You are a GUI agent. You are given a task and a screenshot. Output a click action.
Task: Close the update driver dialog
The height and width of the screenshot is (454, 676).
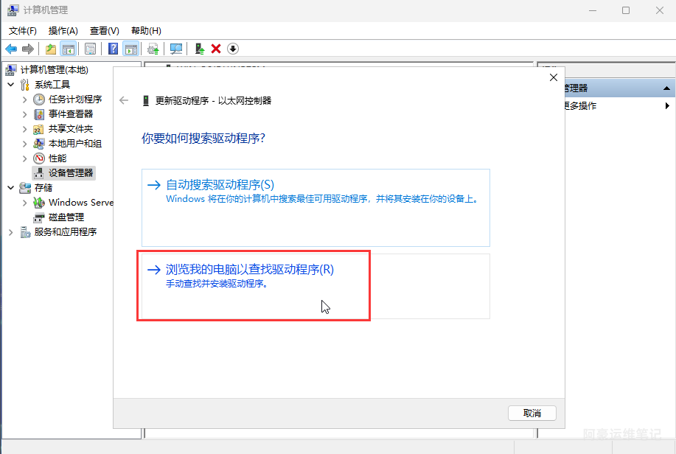click(x=554, y=77)
